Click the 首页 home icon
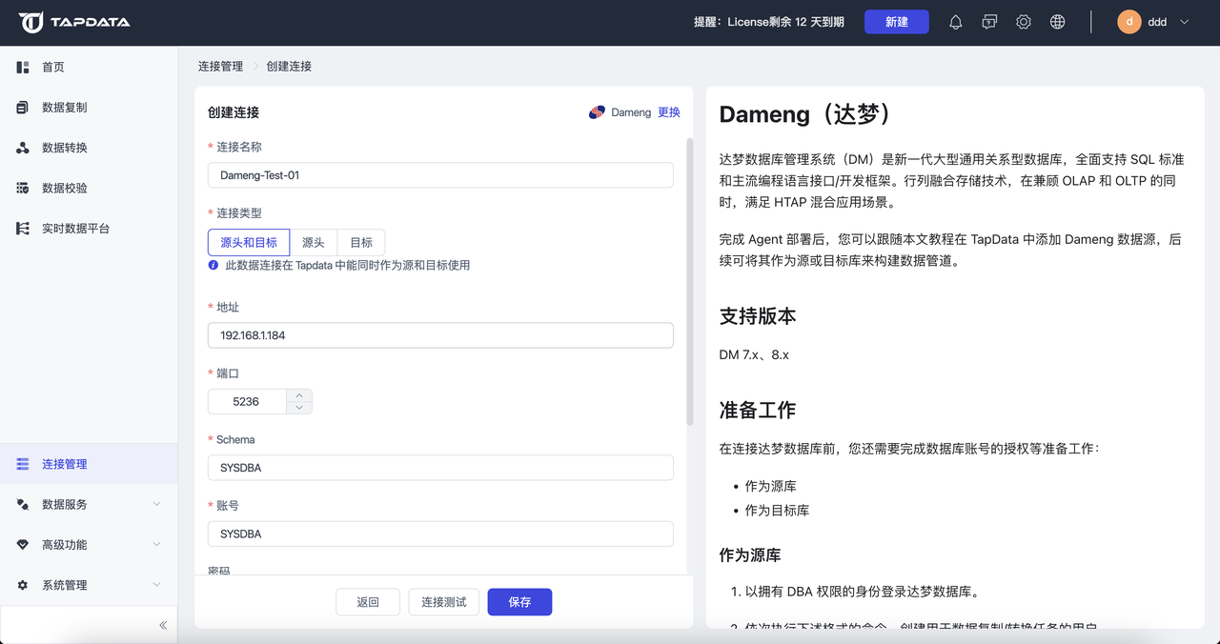This screenshot has width=1220, height=644. click(x=23, y=67)
